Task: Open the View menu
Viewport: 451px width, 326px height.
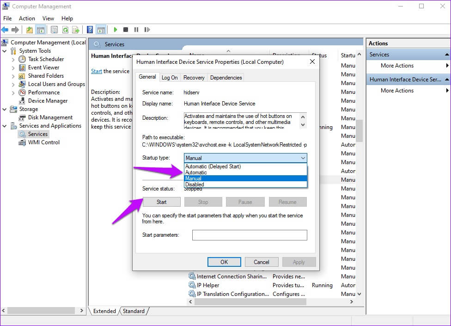Action: 48,18
